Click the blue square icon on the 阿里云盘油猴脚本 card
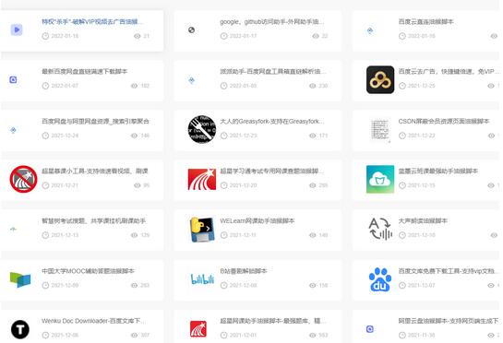Viewport: 503px width, 343px height. (370, 329)
